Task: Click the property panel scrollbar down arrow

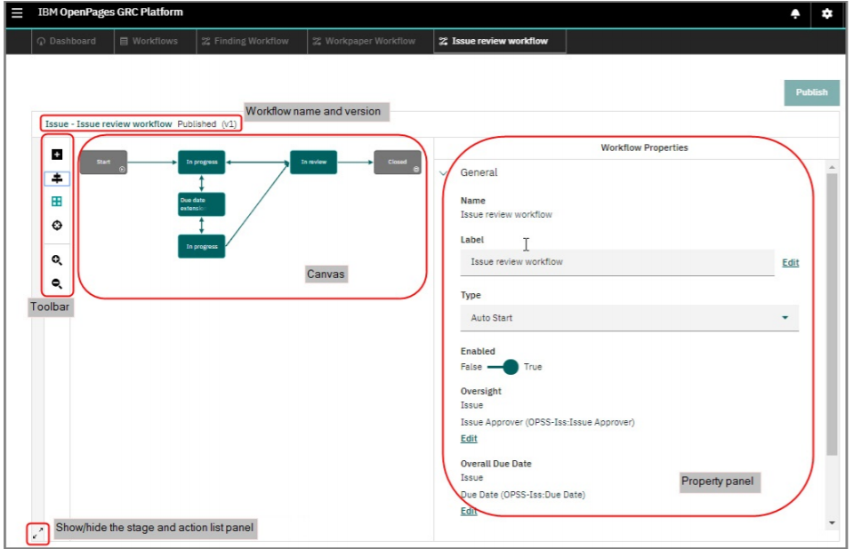Action: [832, 523]
